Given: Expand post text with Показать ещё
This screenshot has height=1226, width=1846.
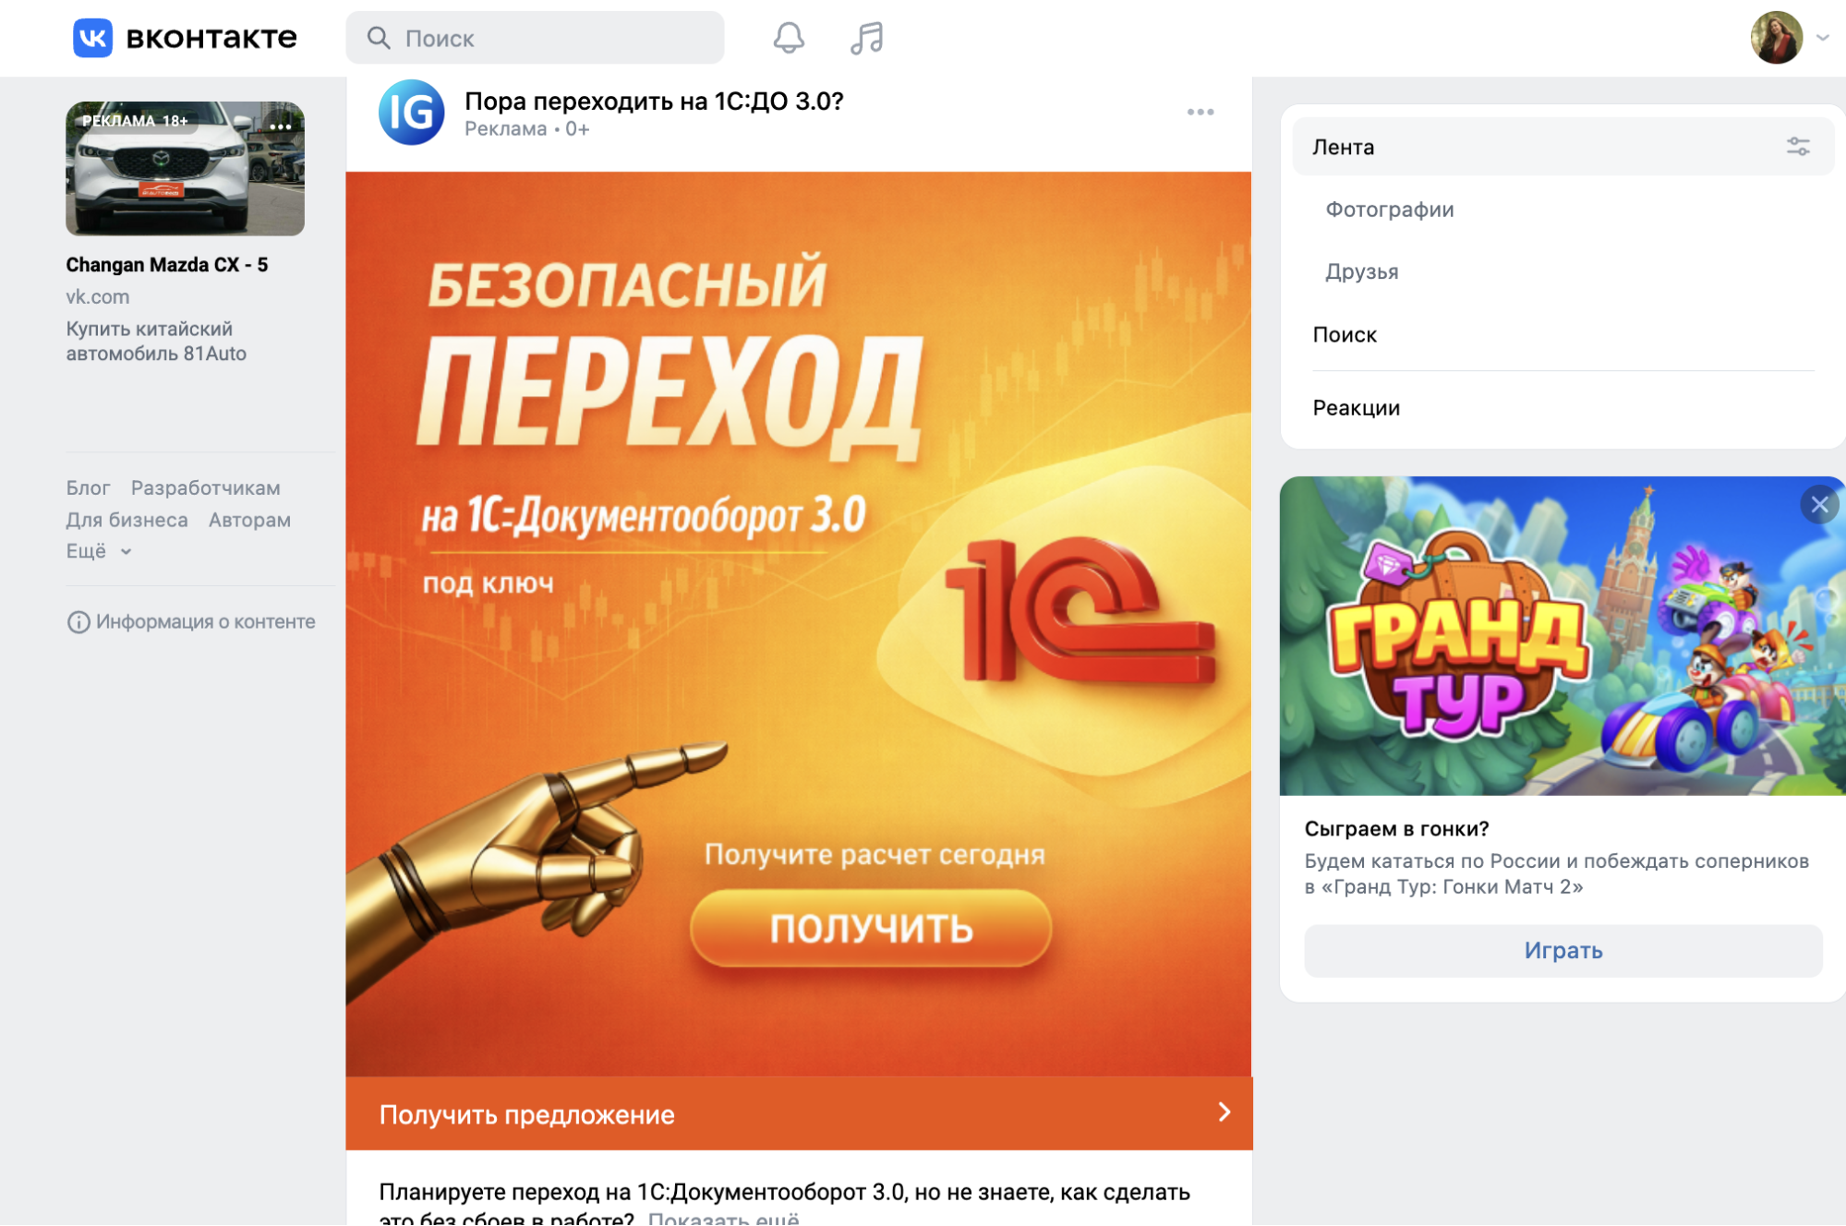Looking at the screenshot, I should pos(723,1219).
